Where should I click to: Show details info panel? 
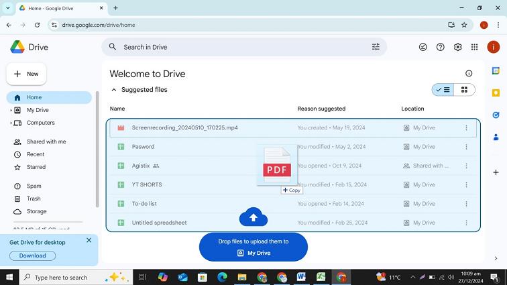(x=469, y=74)
